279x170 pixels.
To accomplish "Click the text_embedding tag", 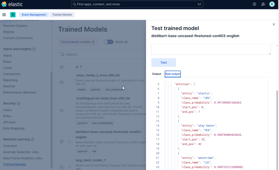I will pyautogui.click(x=102, y=123).
